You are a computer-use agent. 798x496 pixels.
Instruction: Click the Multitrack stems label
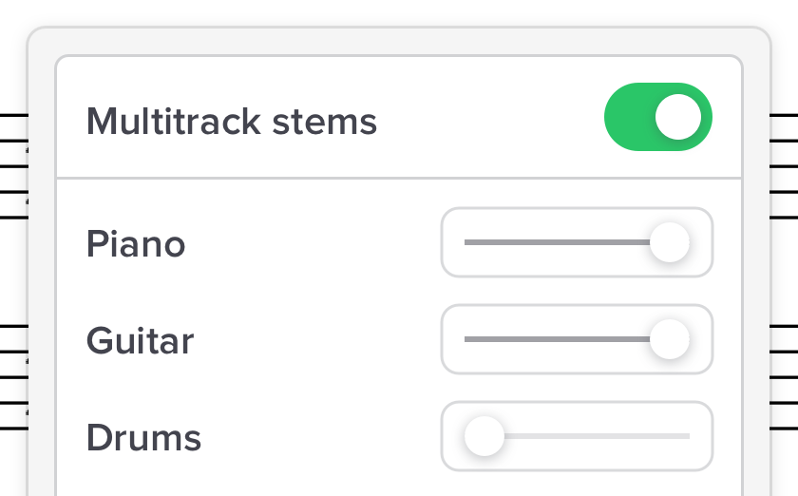(x=231, y=122)
